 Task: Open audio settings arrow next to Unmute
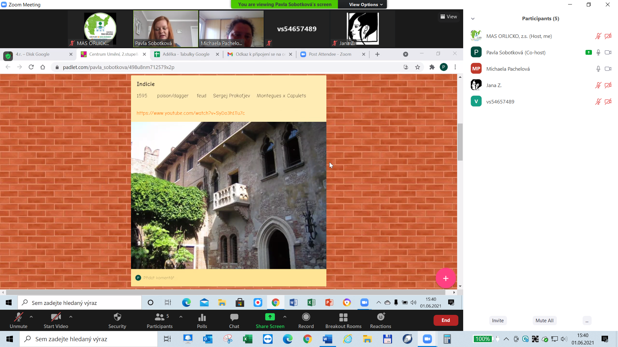pyautogui.click(x=31, y=317)
